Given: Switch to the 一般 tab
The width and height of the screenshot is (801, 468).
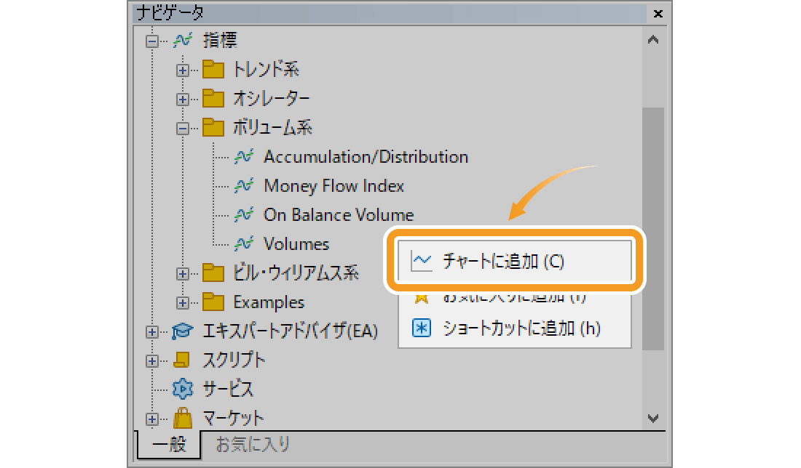Looking at the screenshot, I should pyautogui.click(x=169, y=445).
